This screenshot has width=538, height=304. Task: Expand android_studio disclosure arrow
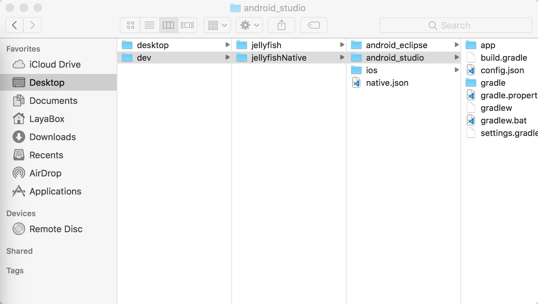coord(457,57)
